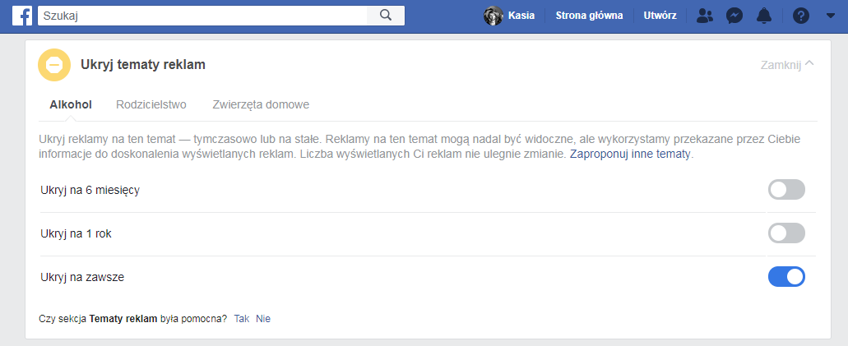The width and height of the screenshot is (848, 346).
Task: Open the Facebook logo home icon
Action: coord(21,16)
